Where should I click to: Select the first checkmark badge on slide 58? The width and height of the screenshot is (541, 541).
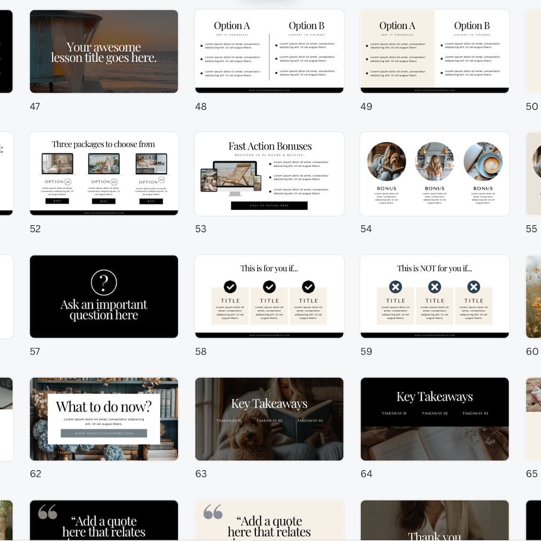click(230, 287)
